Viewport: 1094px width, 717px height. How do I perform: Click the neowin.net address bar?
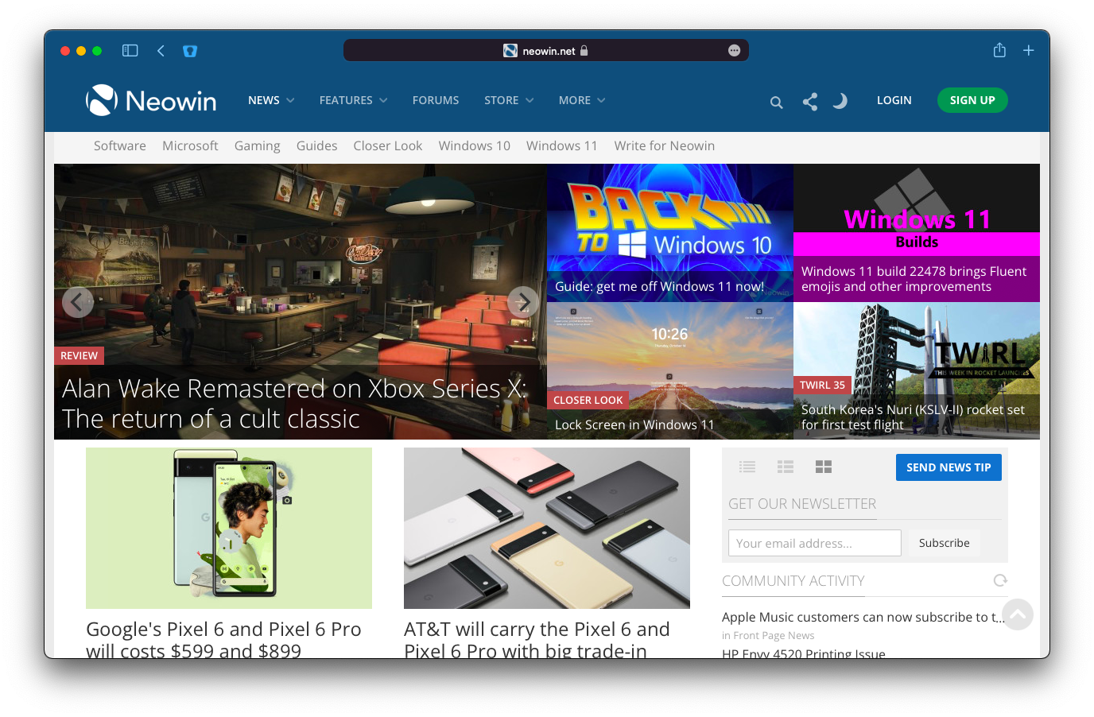tap(546, 51)
